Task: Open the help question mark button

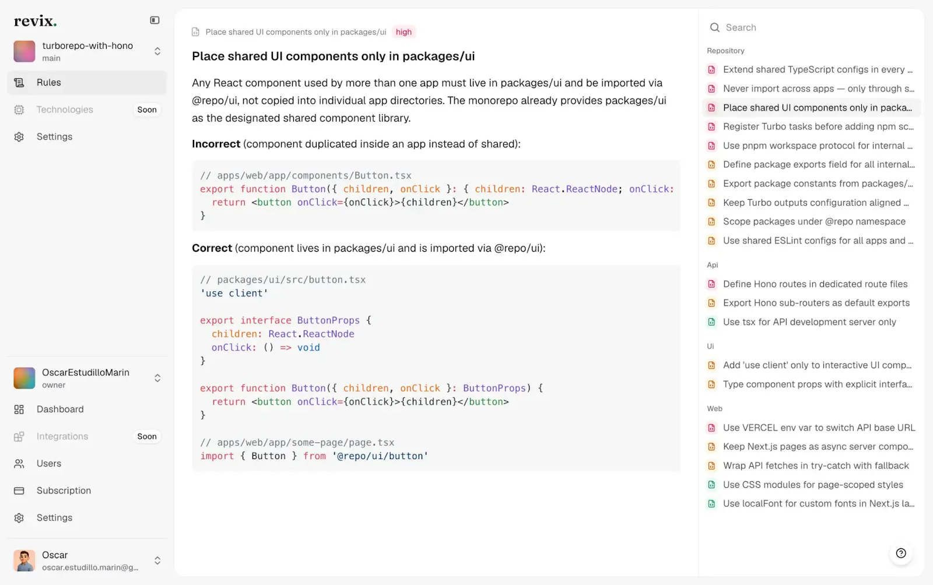Action: pyautogui.click(x=901, y=553)
